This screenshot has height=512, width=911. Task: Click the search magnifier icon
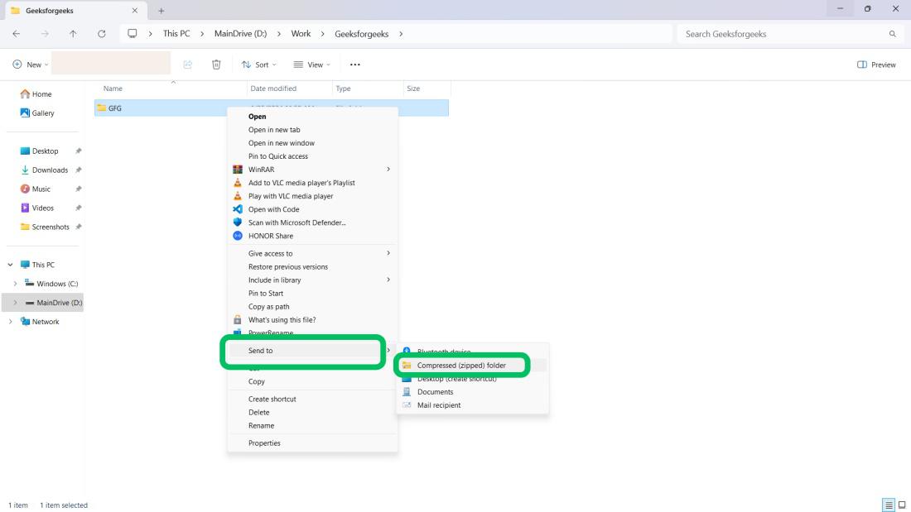pyautogui.click(x=893, y=34)
